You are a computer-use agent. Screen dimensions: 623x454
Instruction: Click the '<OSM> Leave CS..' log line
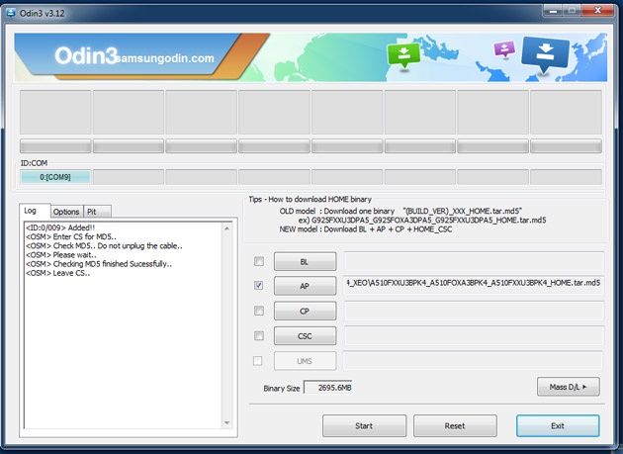tap(58, 273)
